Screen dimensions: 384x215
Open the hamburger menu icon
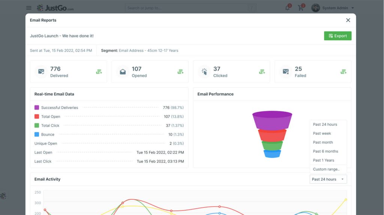28,8
